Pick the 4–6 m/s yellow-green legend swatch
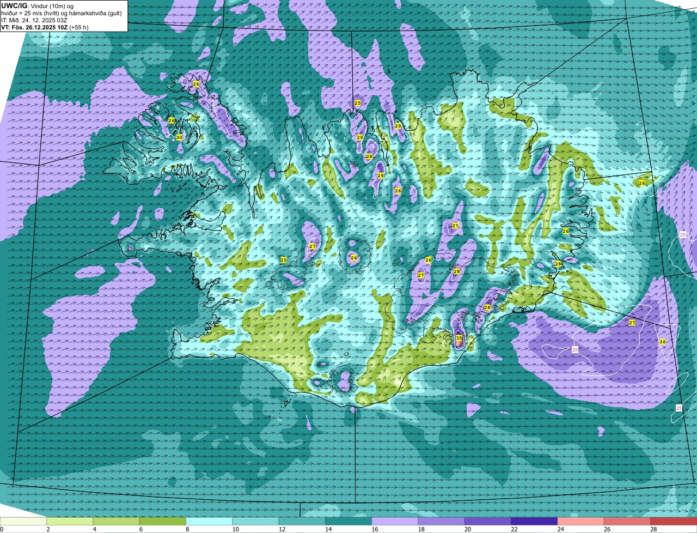Screen dimensions: 697x533 coord(116,521)
